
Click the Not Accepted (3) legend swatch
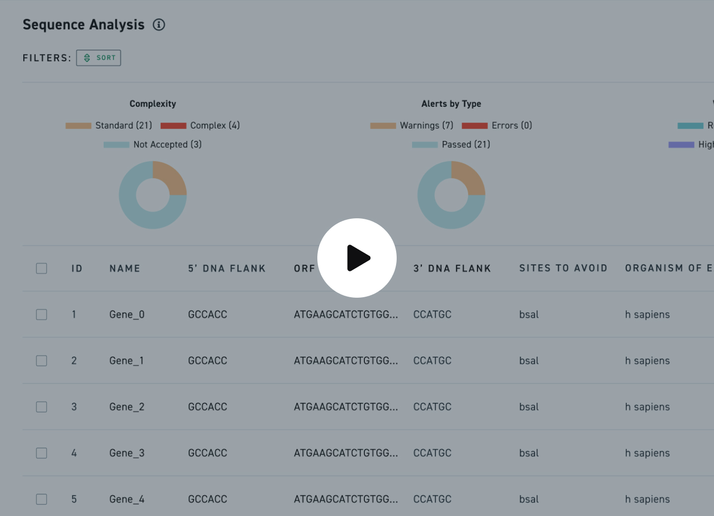[117, 145]
